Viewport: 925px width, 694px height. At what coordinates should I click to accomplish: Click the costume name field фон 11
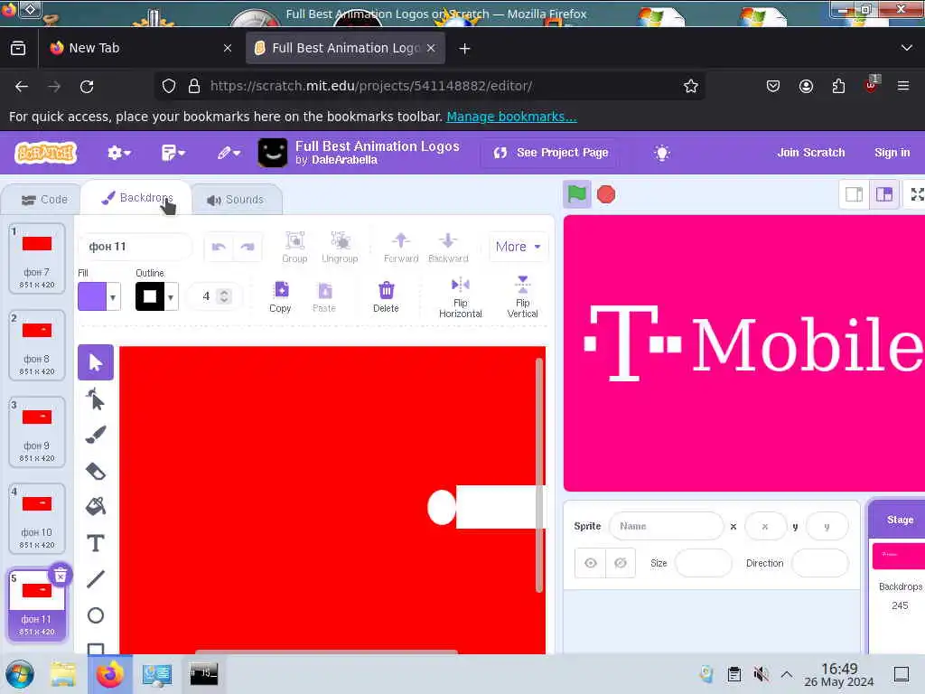(x=135, y=247)
